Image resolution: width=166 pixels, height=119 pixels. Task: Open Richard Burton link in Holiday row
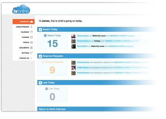83,41
